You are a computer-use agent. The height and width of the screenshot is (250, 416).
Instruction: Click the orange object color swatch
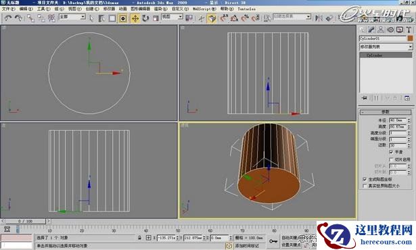[411, 39]
